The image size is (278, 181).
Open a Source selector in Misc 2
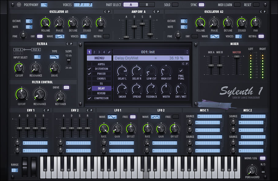(253, 117)
